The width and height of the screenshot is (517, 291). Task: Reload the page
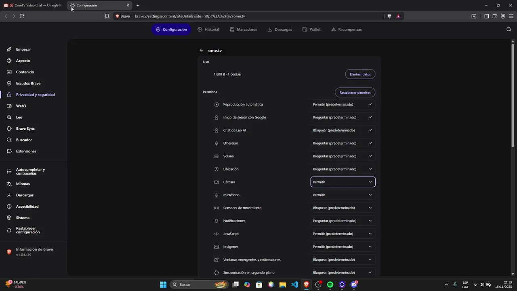tap(22, 16)
